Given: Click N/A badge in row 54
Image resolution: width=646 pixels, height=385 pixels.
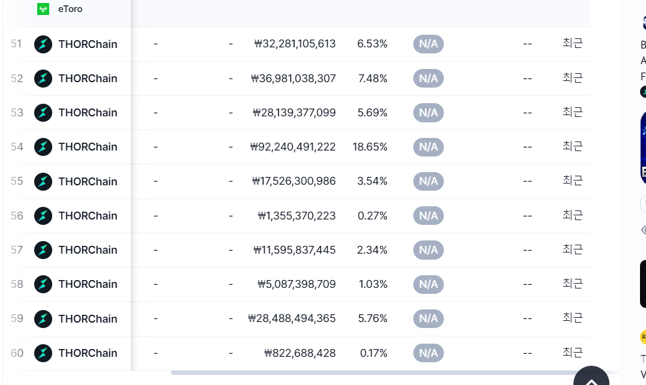Looking at the screenshot, I should point(428,147).
